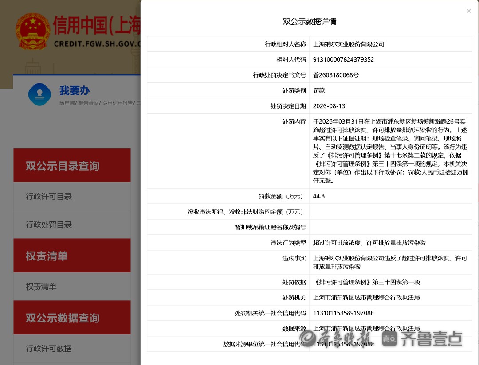Image resolution: width=479 pixels, height=365 pixels.
Task: Close the 双公示数据详情 dialog
Action: point(469,11)
